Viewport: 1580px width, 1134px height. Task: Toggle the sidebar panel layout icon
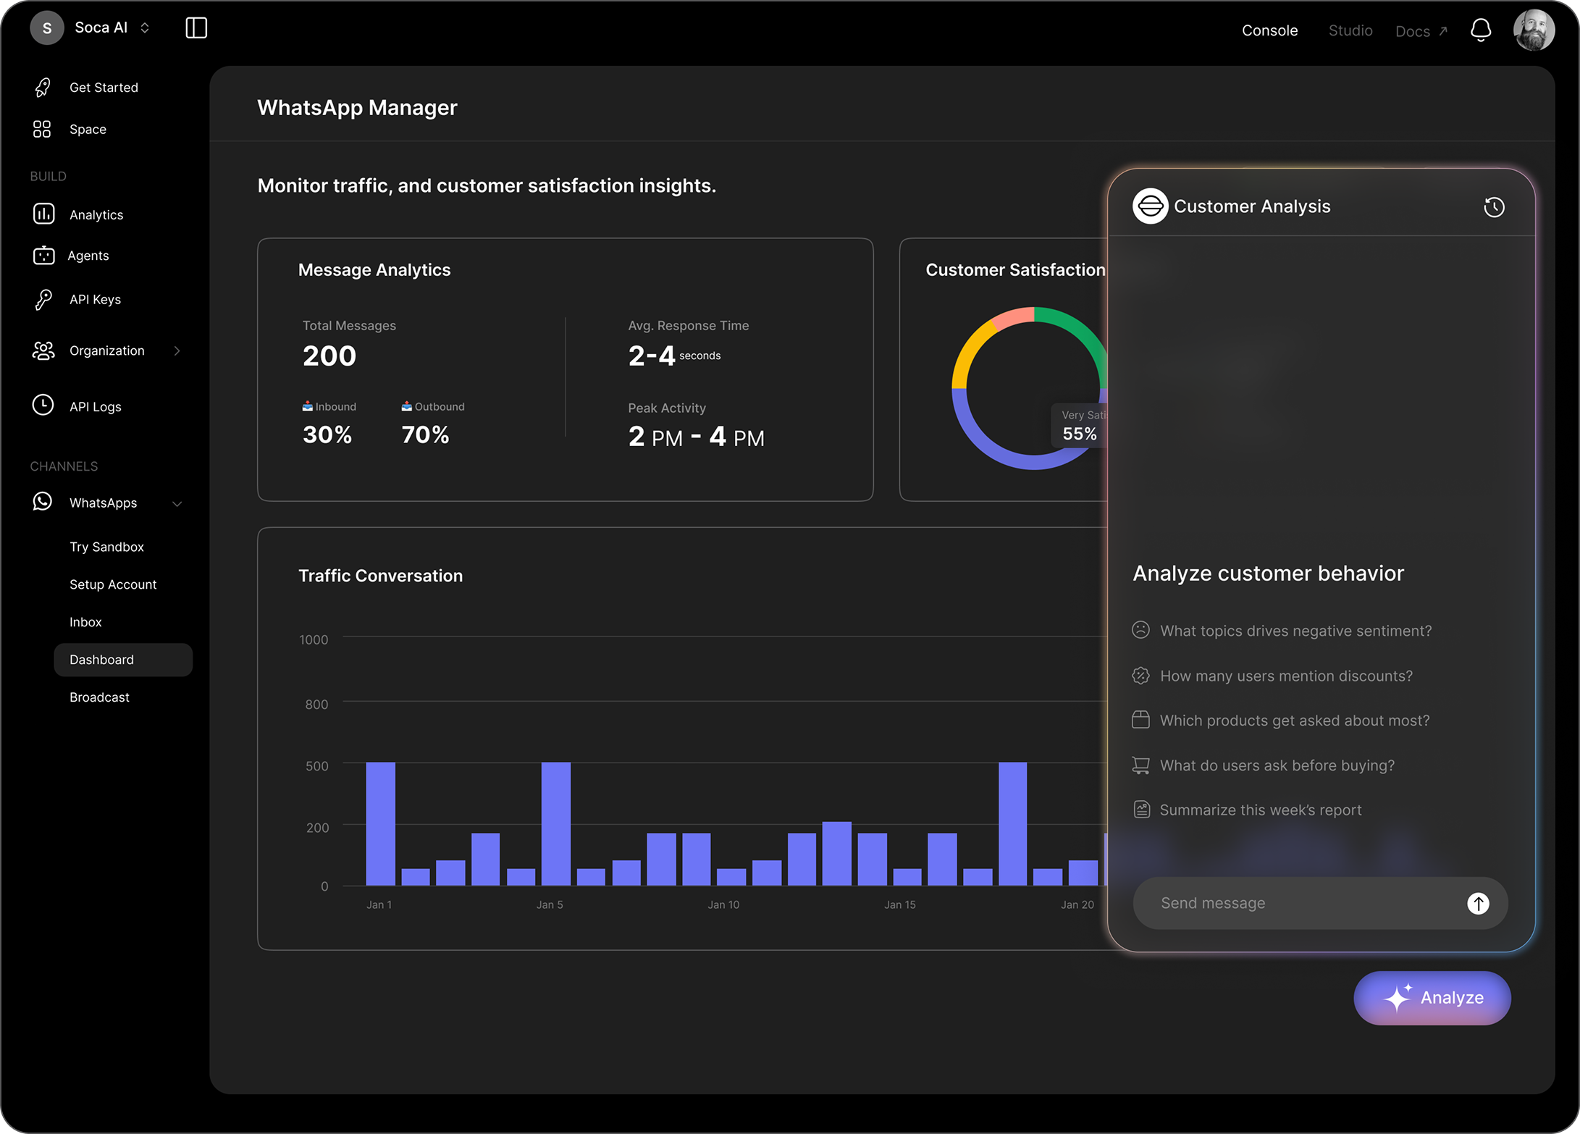(x=196, y=28)
